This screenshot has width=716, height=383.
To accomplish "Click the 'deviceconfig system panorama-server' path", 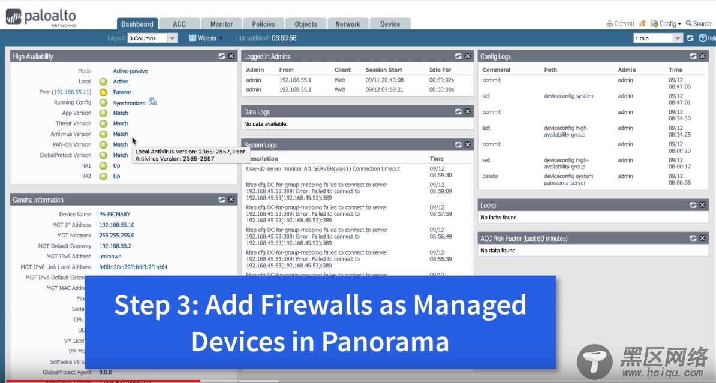I will point(568,179).
